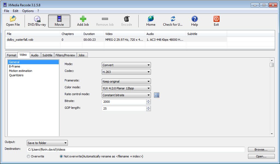Expand the Color mode dropdown
The width and height of the screenshot is (280, 164).
pyautogui.click(x=126, y=88)
